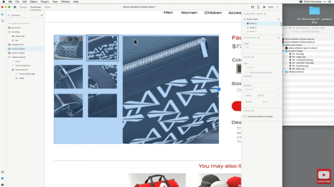Open the Trigger dropdown set to Tap

[x=261, y=47]
